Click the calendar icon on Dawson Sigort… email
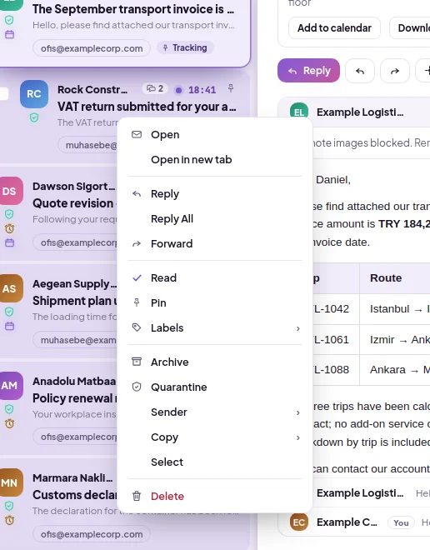This screenshot has width=430, height=550. tap(9, 242)
